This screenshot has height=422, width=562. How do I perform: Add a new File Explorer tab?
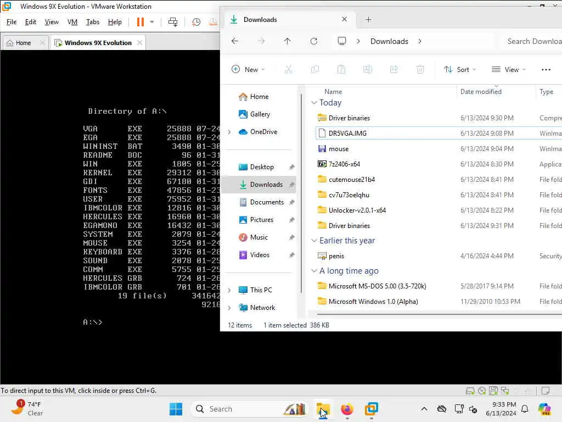(x=368, y=19)
